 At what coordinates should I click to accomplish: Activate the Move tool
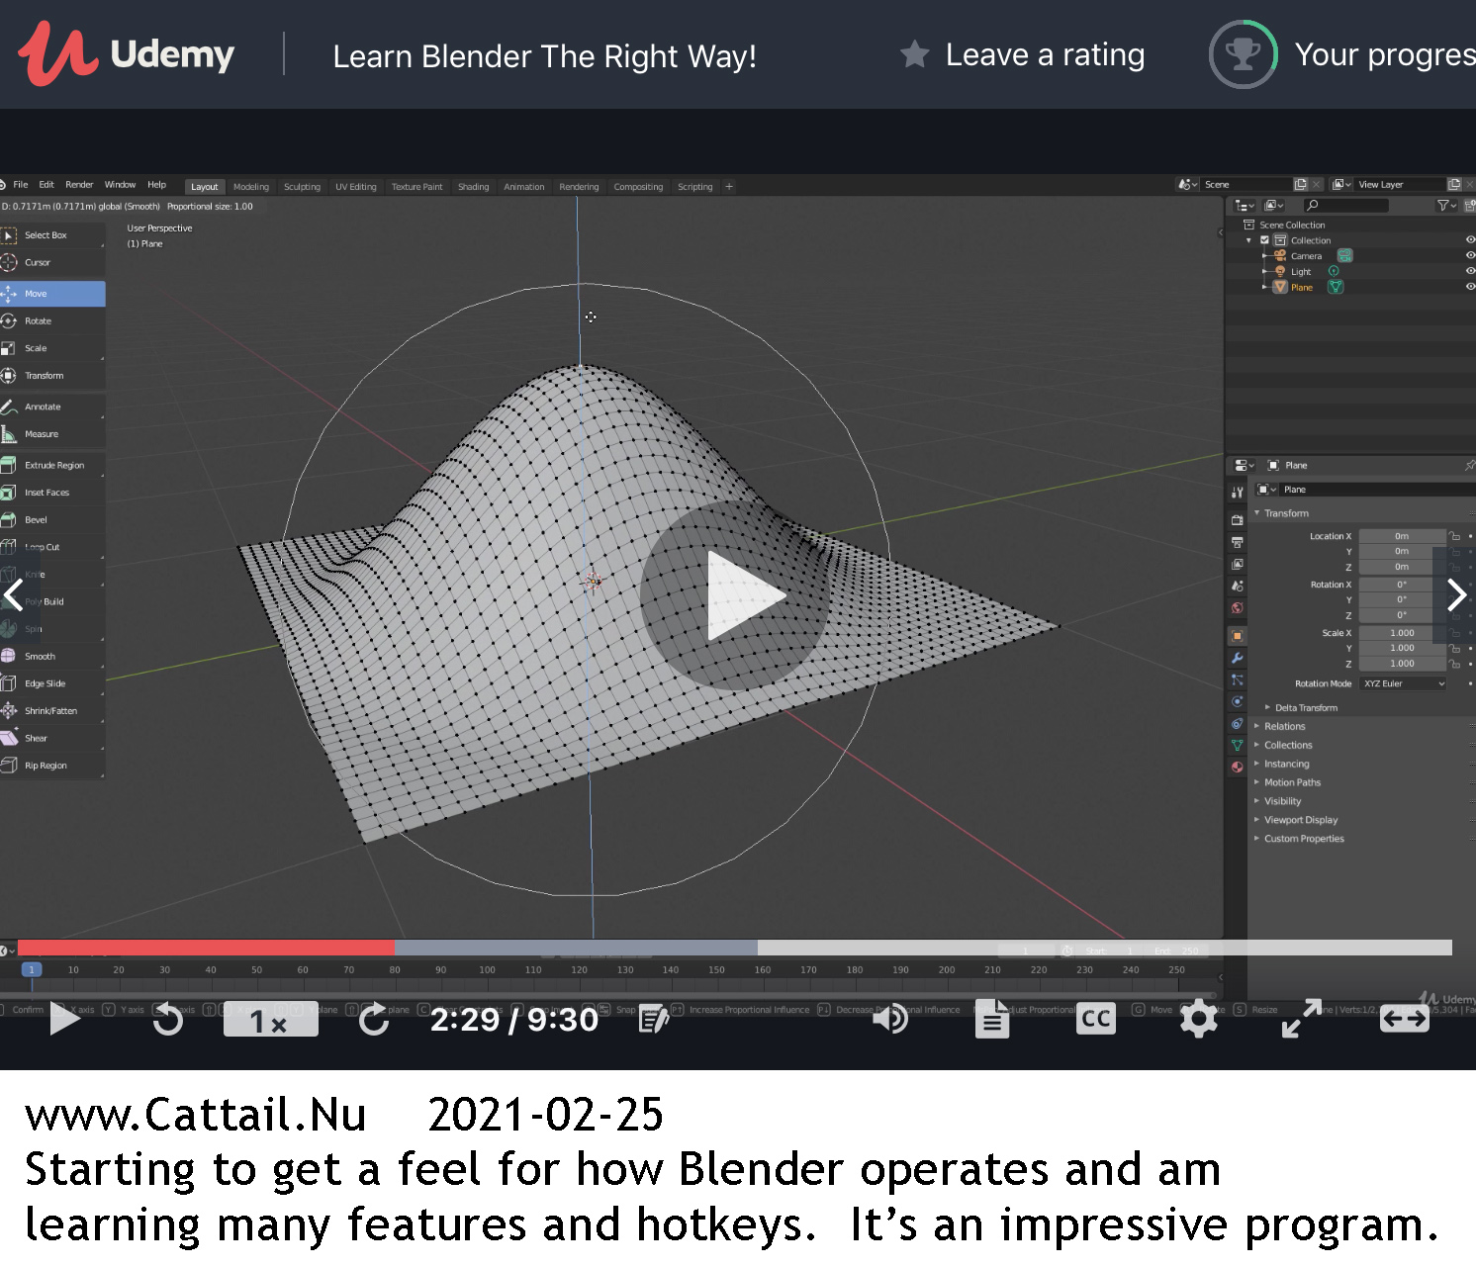(x=52, y=294)
